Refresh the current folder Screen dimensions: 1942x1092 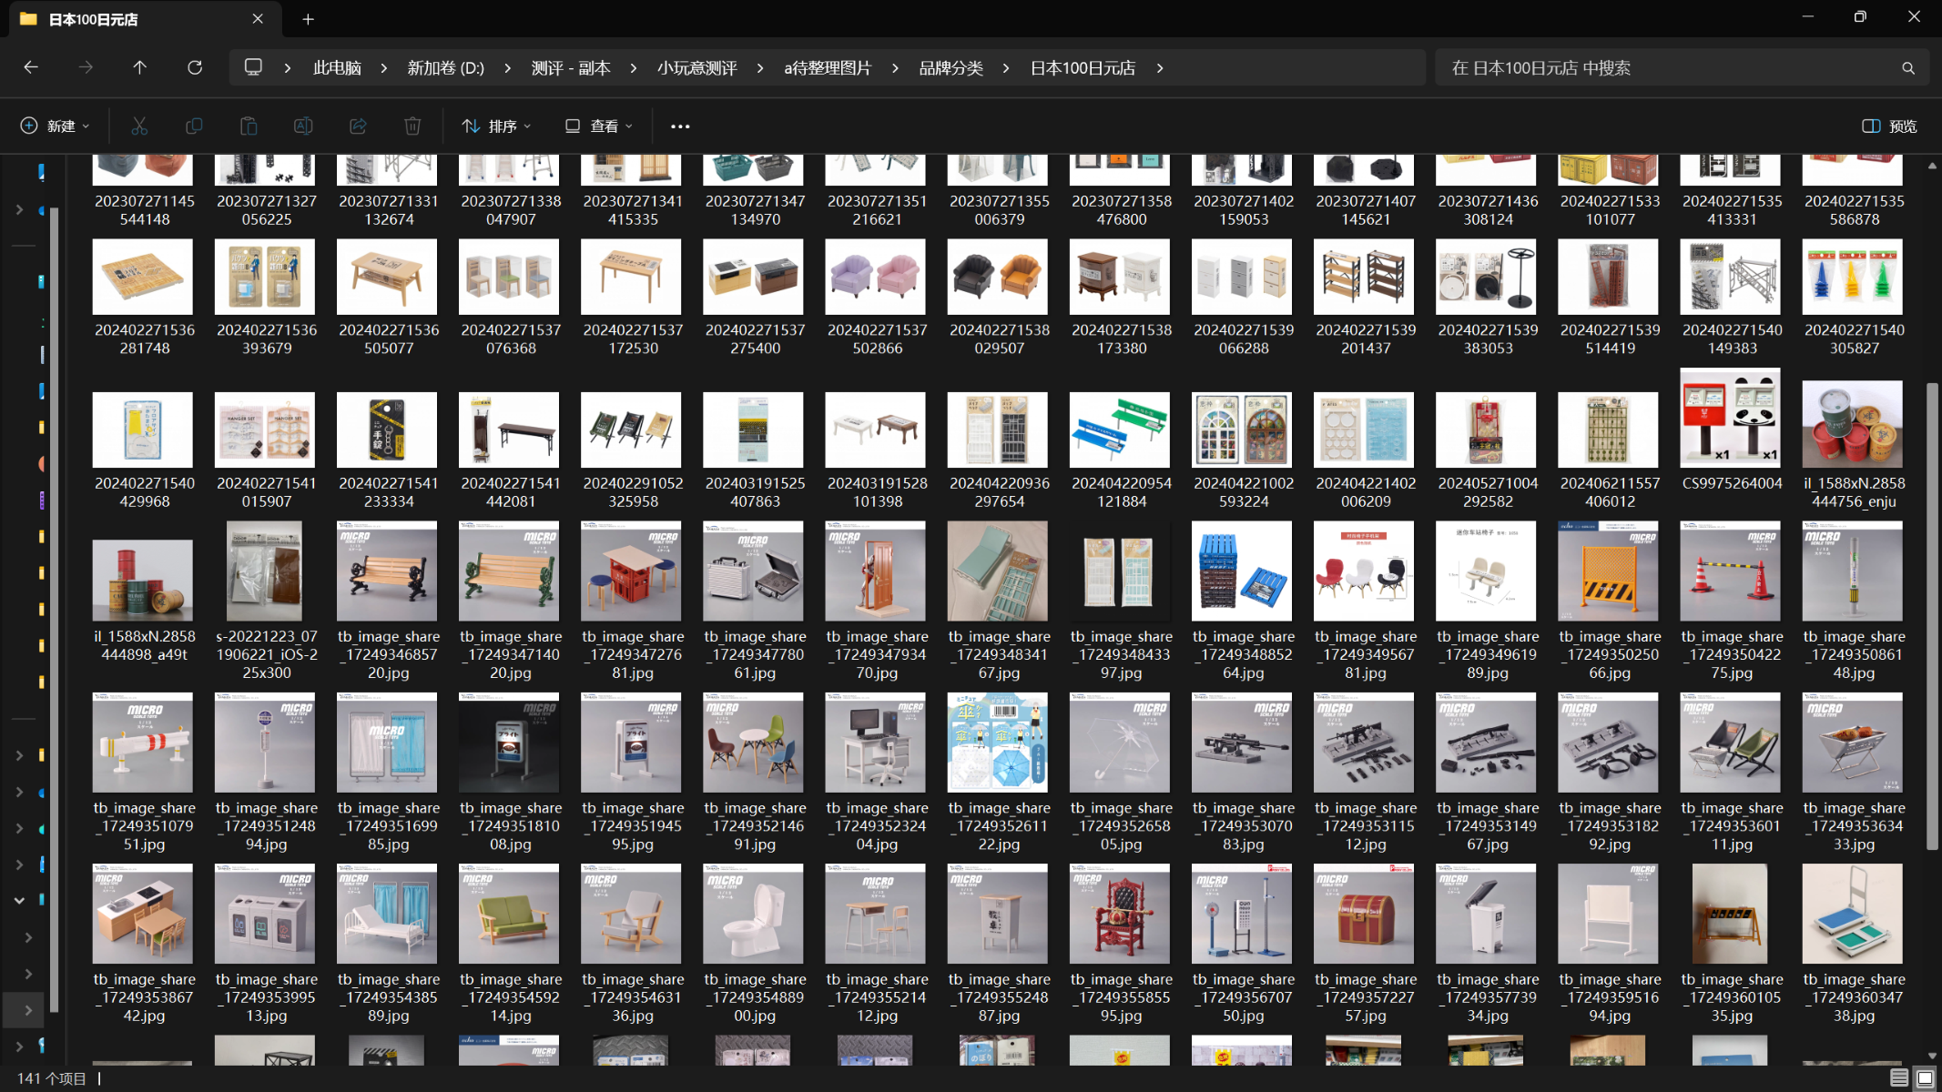click(195, 68)
